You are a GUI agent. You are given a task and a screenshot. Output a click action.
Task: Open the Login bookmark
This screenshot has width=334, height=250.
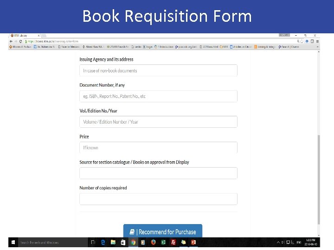coord(148,47)
